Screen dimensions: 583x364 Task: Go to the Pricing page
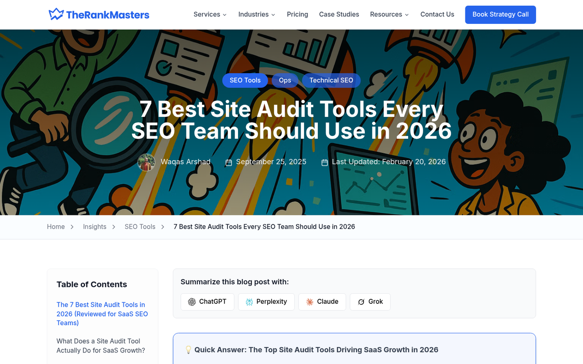[297, 15]
